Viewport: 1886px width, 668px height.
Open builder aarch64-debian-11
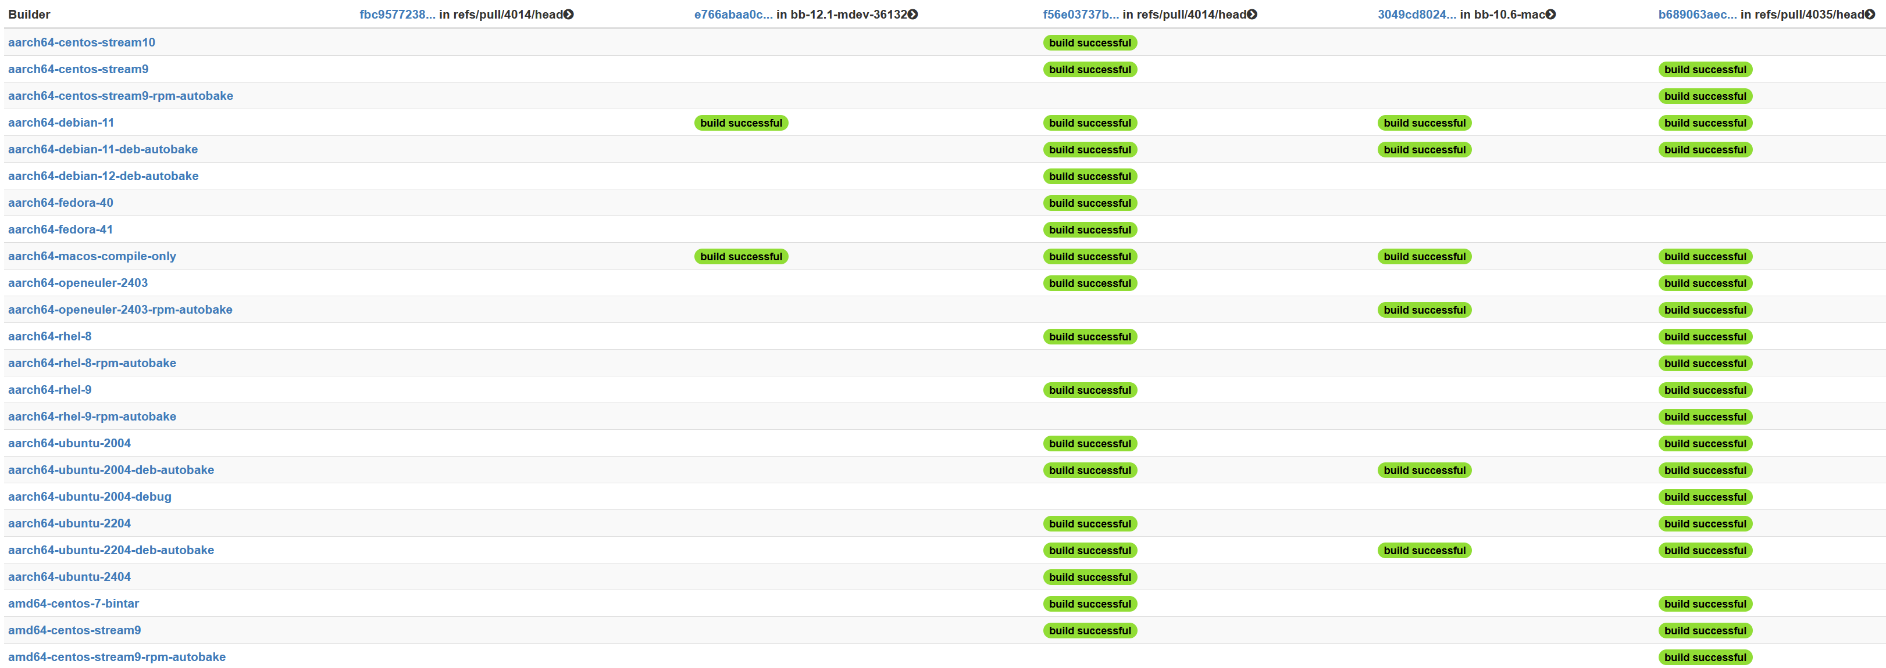click(60, 123)
